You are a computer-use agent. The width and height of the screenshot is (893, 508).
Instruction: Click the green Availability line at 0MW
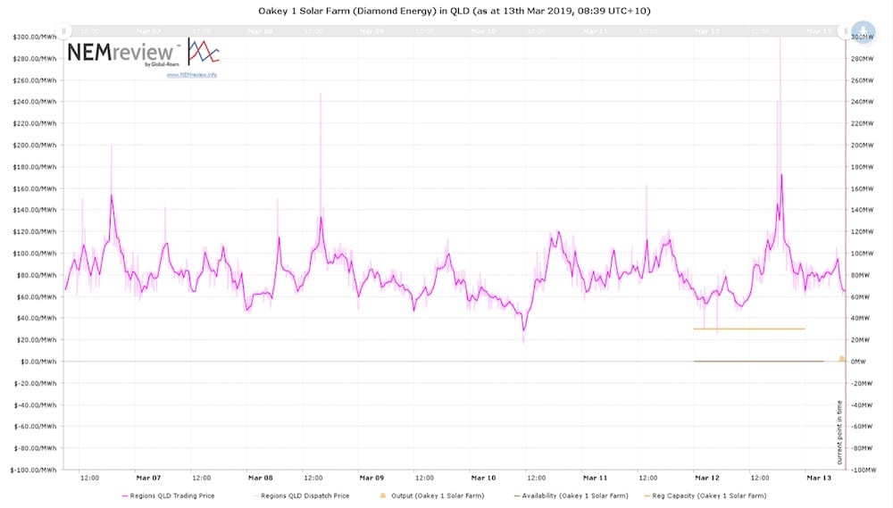tap(757, 361)
